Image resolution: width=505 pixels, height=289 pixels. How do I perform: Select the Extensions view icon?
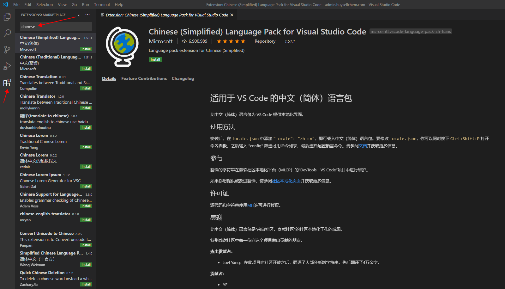tap(7, 83)
